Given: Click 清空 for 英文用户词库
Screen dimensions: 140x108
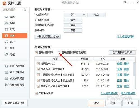Looking at the screenshot, I should click(73, 20).
